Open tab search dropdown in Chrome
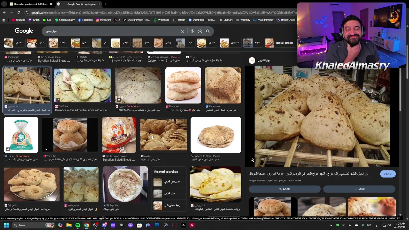The height and width of the screenshot is (230, 409). pyautogui.click(x=4, y=4)
